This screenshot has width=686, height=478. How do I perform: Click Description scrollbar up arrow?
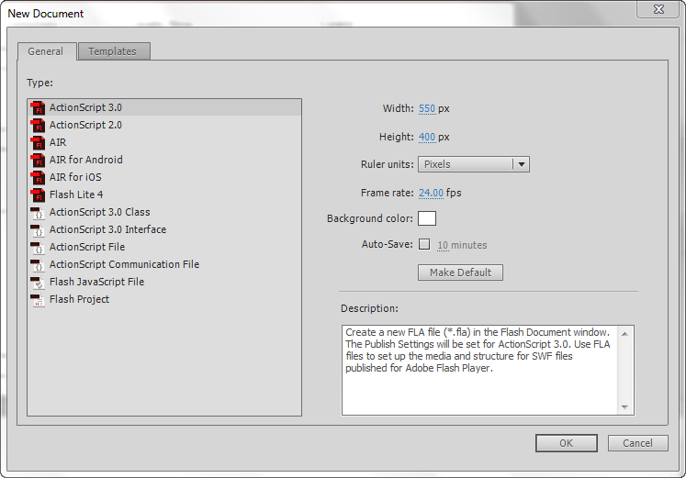pos(624,334)
